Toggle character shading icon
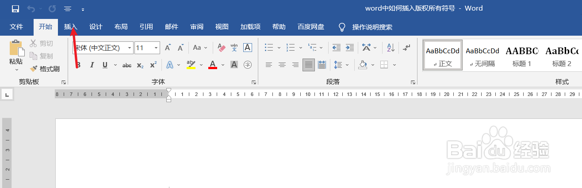This screenshot has height=188, width=582. point(234,65)
